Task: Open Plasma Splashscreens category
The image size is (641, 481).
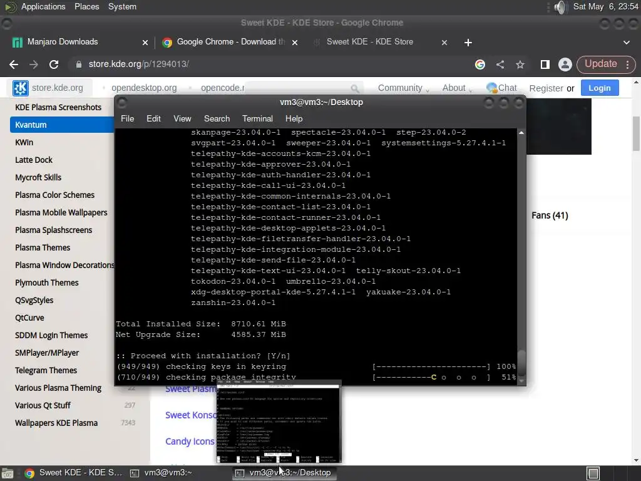Action: (x=54, y=230)
